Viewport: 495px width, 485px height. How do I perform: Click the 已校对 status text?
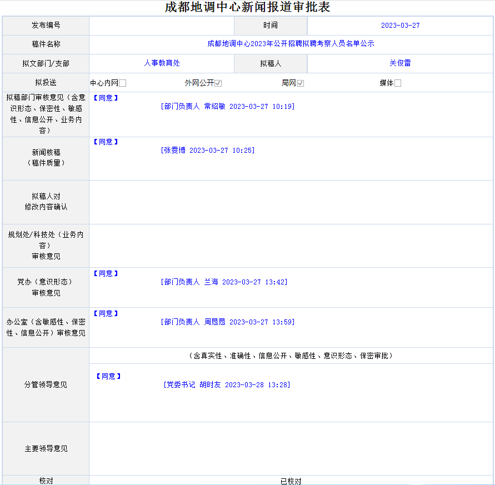click(291, 481)
